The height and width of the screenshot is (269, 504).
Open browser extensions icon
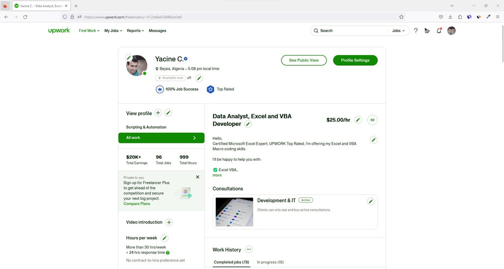pos(460,17)
